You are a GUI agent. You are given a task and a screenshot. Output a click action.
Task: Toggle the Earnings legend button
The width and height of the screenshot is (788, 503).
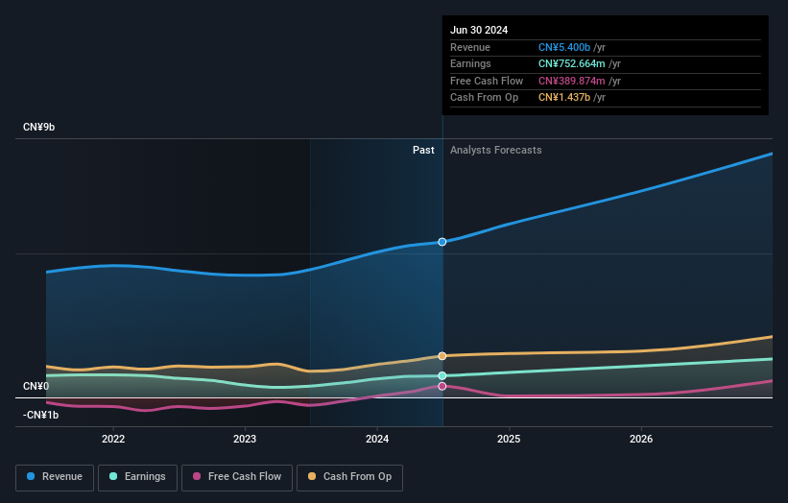point(137,477)
